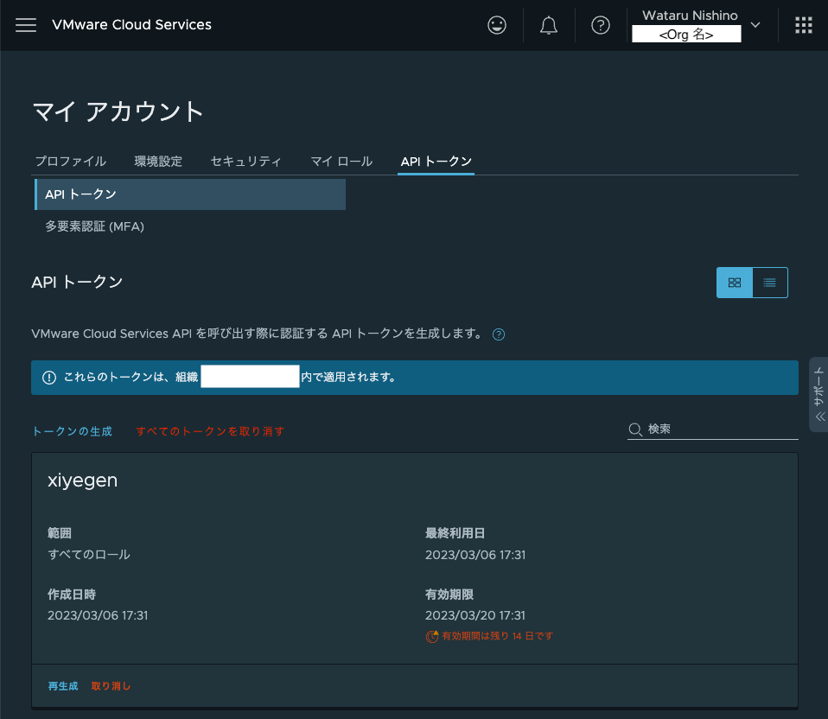Open the VMware services app grid
The height and width of the screenshot is (719, 828).
click(803, 24)
